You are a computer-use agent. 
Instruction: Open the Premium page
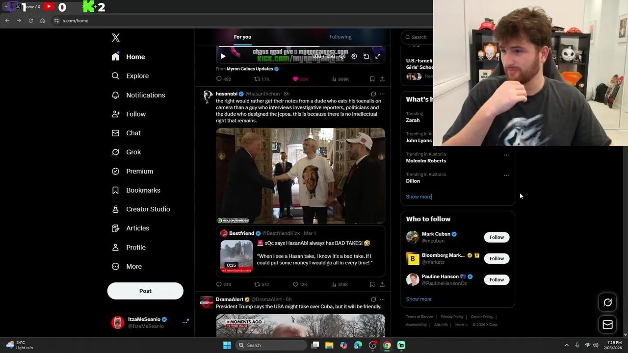(x=132, y=171)
